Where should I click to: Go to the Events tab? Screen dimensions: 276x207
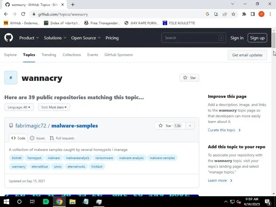click(x=93, y=55)
